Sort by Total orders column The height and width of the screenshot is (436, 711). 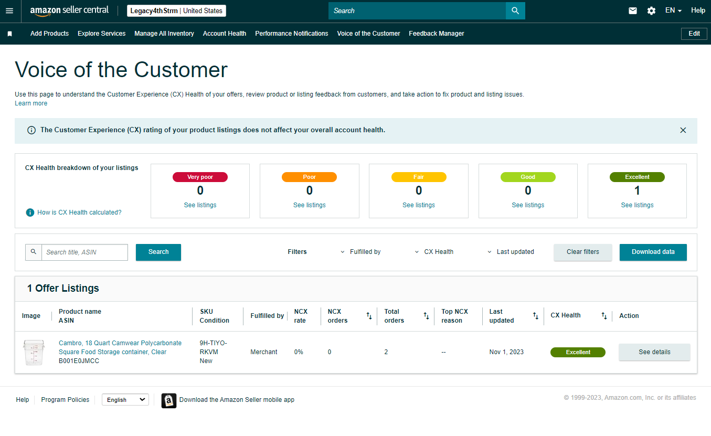(x=427, y=316)
